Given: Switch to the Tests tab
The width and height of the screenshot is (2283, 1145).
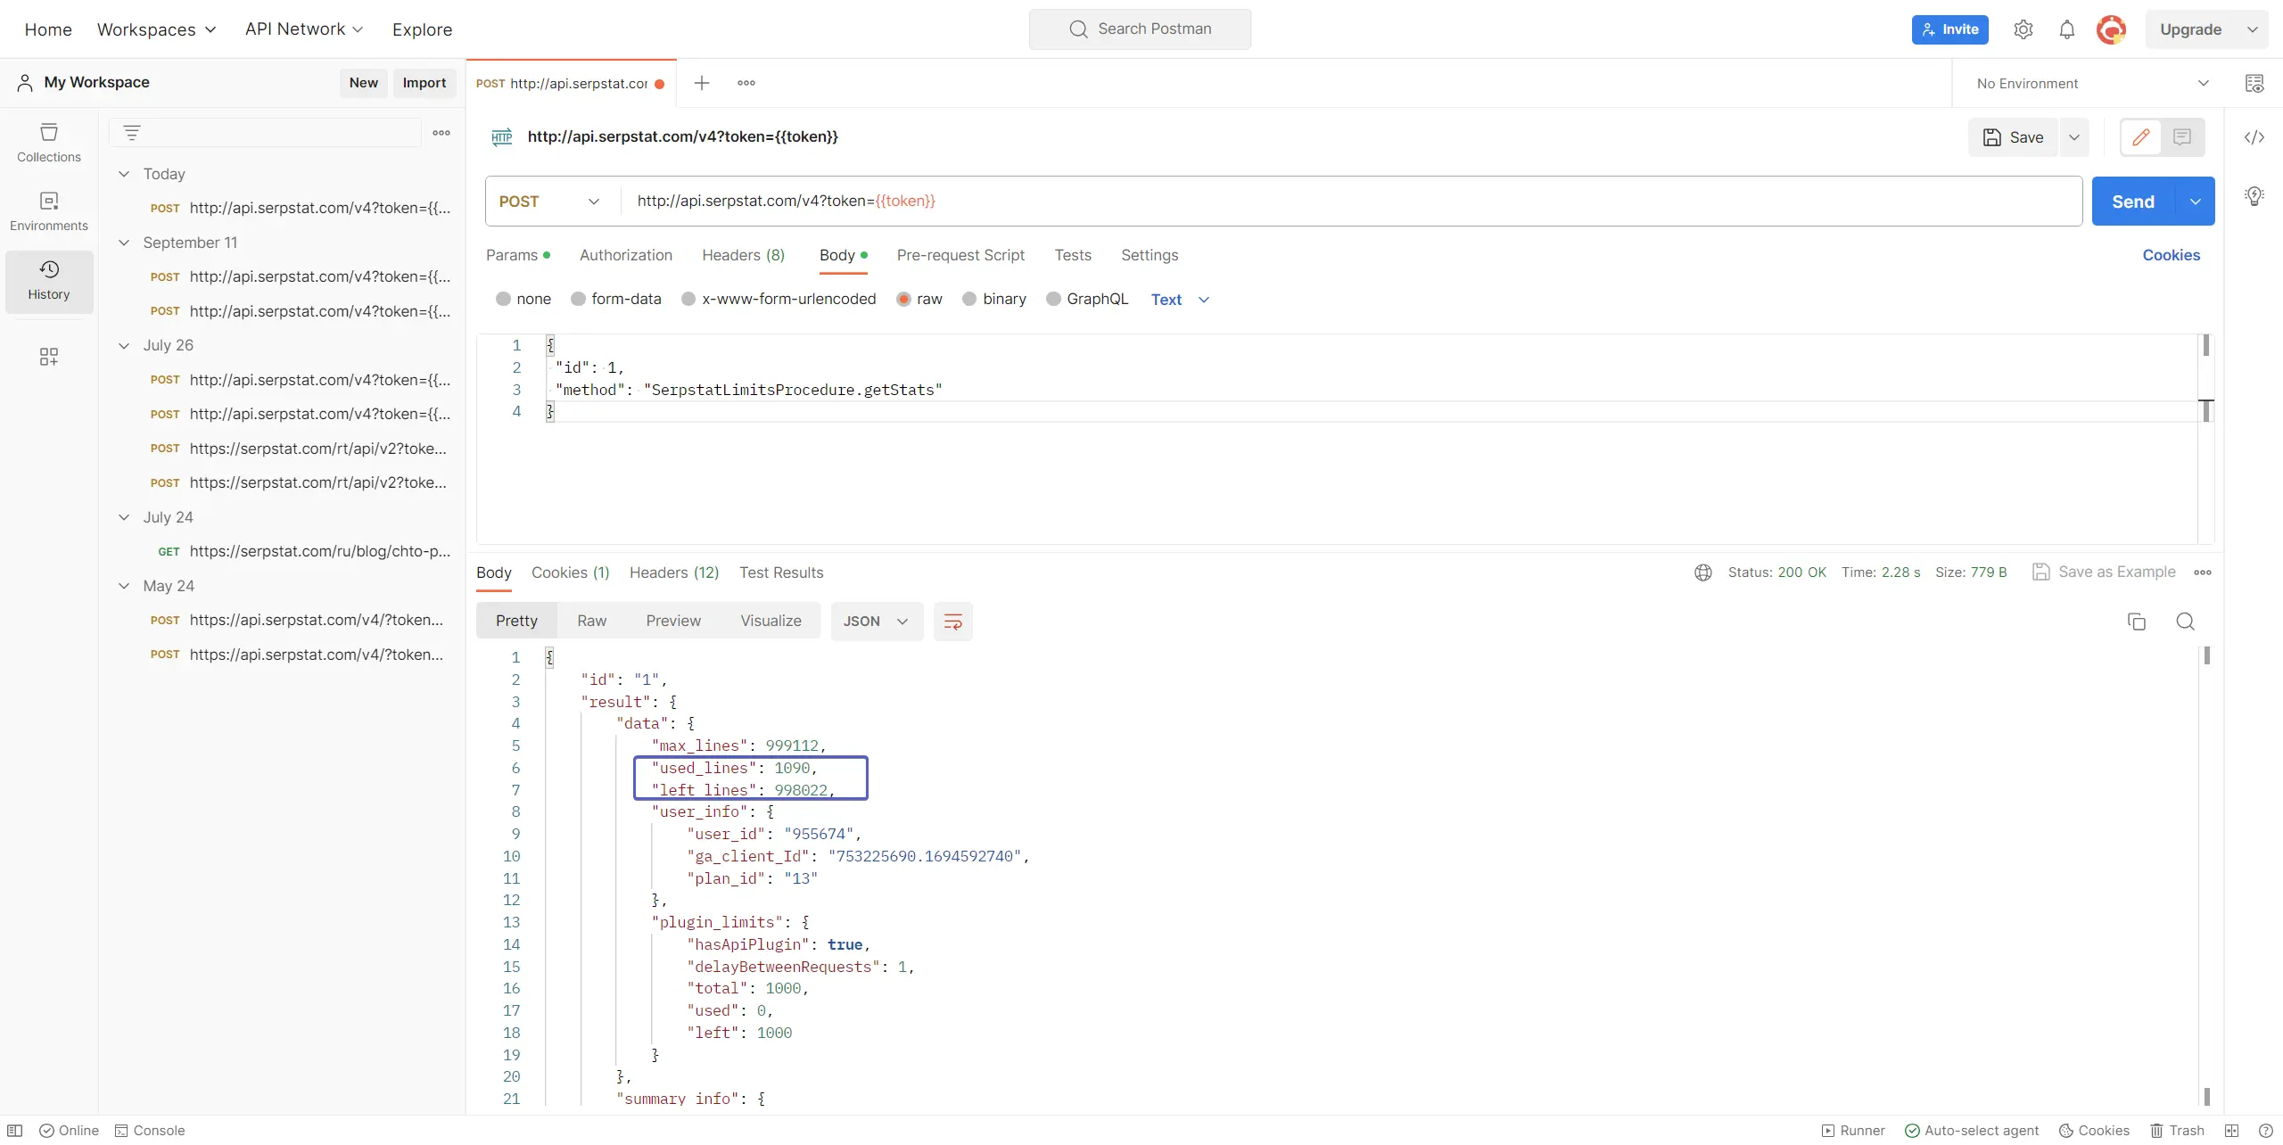Looking at the screenshot, I should click(x=1073, y=255).
